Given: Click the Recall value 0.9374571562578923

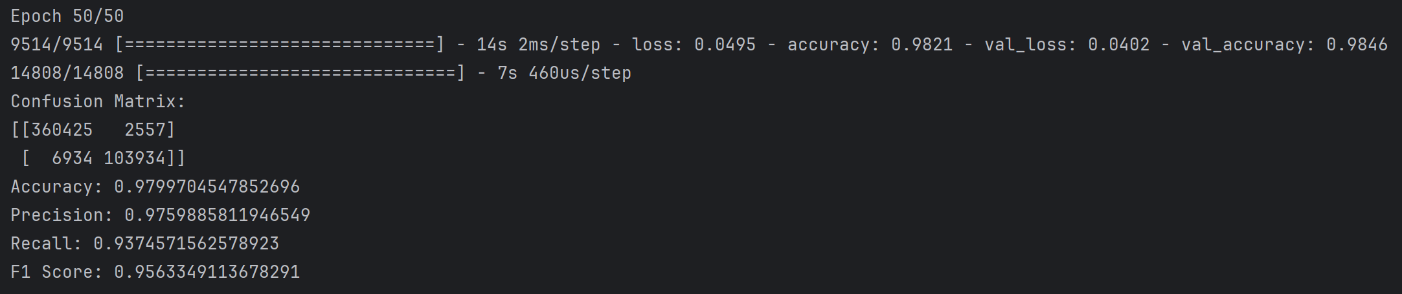Looking at the screenshot, I should (x=186, y=244).
